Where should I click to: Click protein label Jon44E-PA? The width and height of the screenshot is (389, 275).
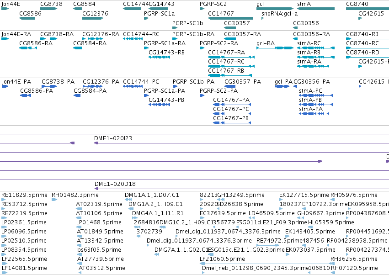tap(16, 82)
